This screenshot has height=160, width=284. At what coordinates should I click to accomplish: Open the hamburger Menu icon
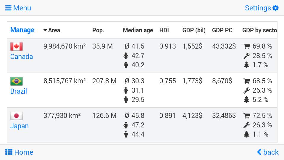coord(8,8)
